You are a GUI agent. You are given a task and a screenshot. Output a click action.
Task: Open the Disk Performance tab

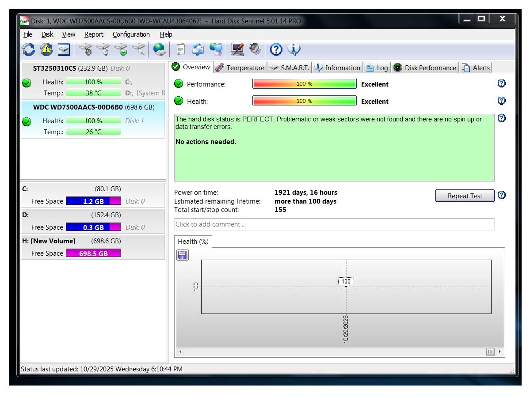coord(425,68)
